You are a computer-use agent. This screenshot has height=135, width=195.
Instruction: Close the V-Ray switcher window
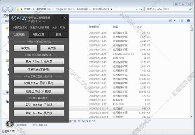tap(65, 18)
